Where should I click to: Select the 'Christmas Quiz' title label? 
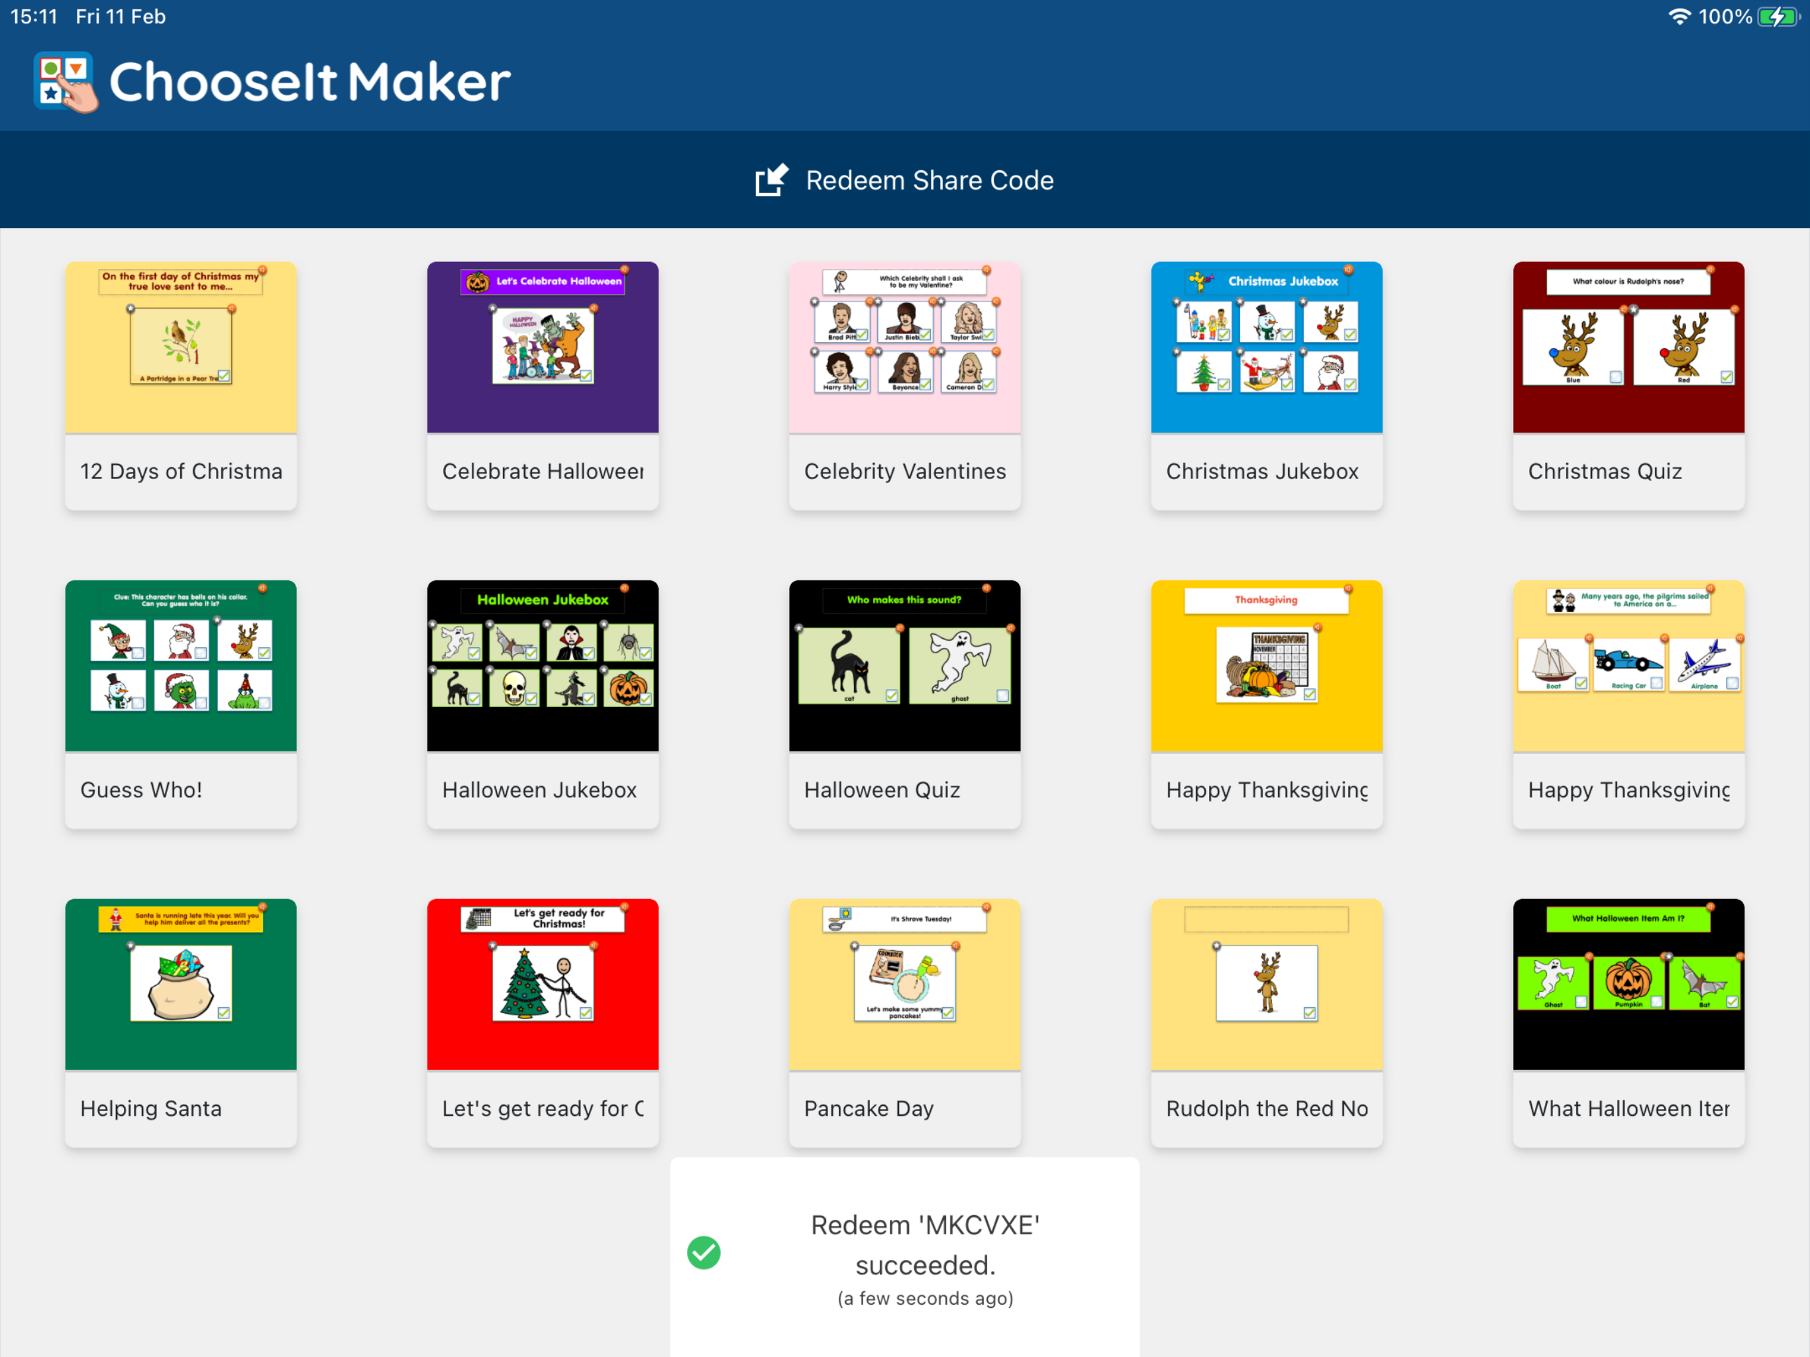pos(1605,471)
